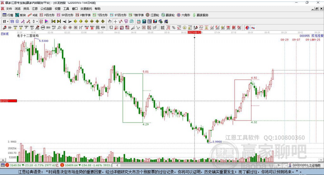The image size is (324, 175).
Task: Open the T四方形 tool
Action: [100, 15]
